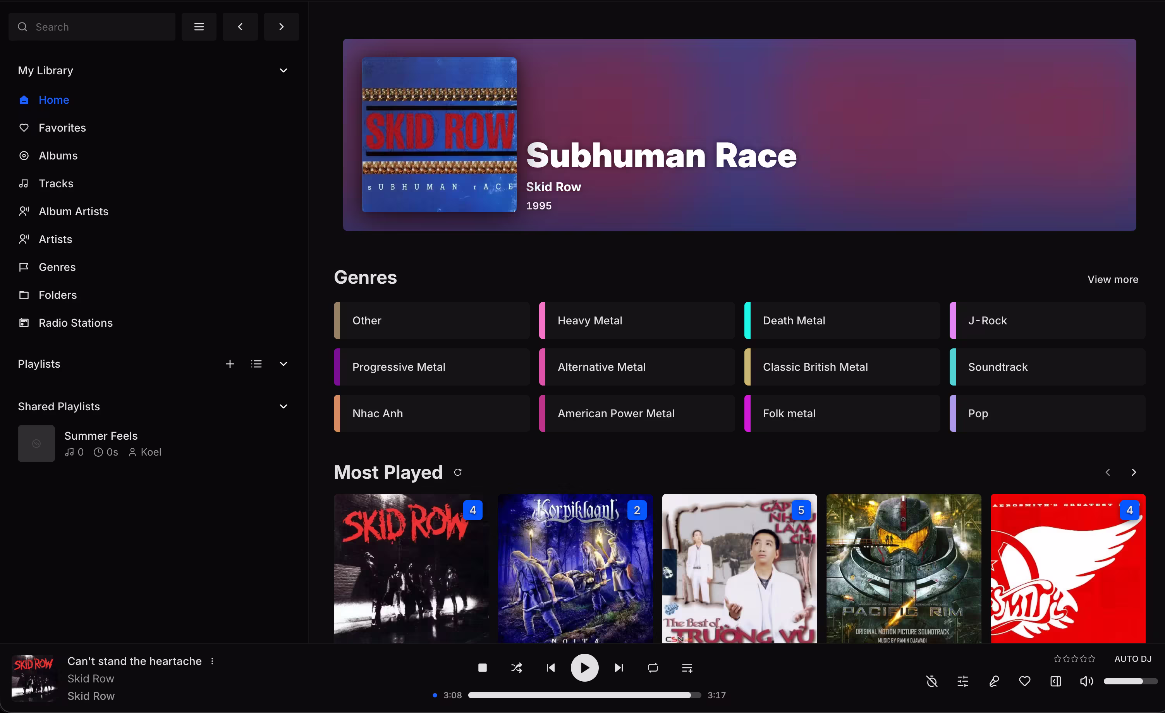
Task: Mute with the speaker icon
Action: click(x=1086, y=681)
